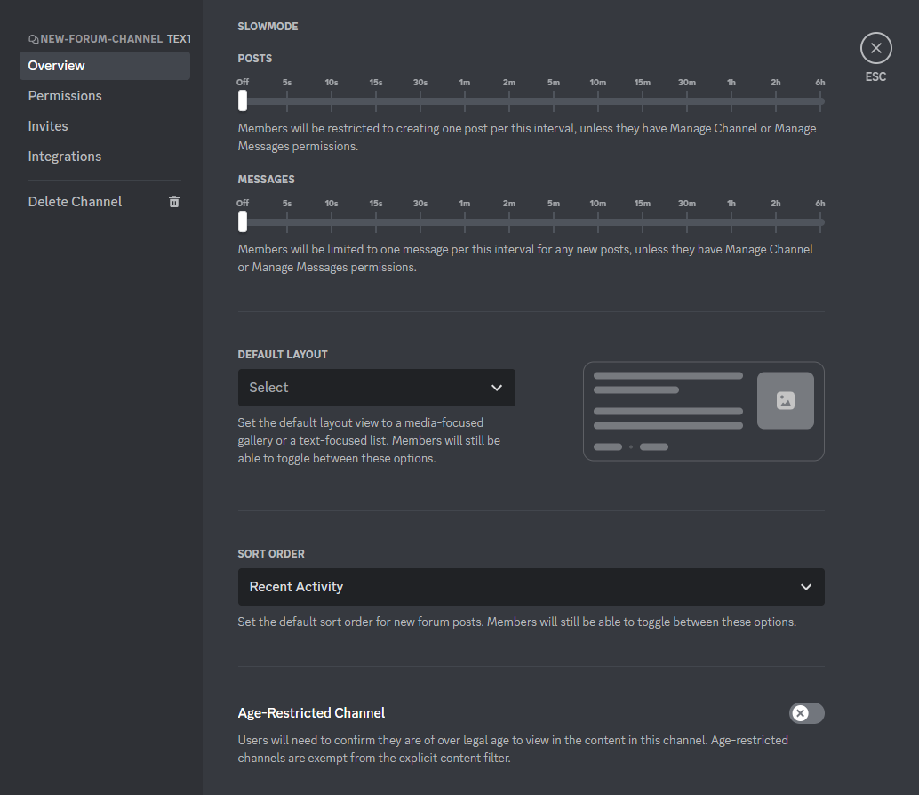This screenshot has width=919, height=795.
Task: Set Messages slowmode to the 1h mark
Action: (731, 221)
